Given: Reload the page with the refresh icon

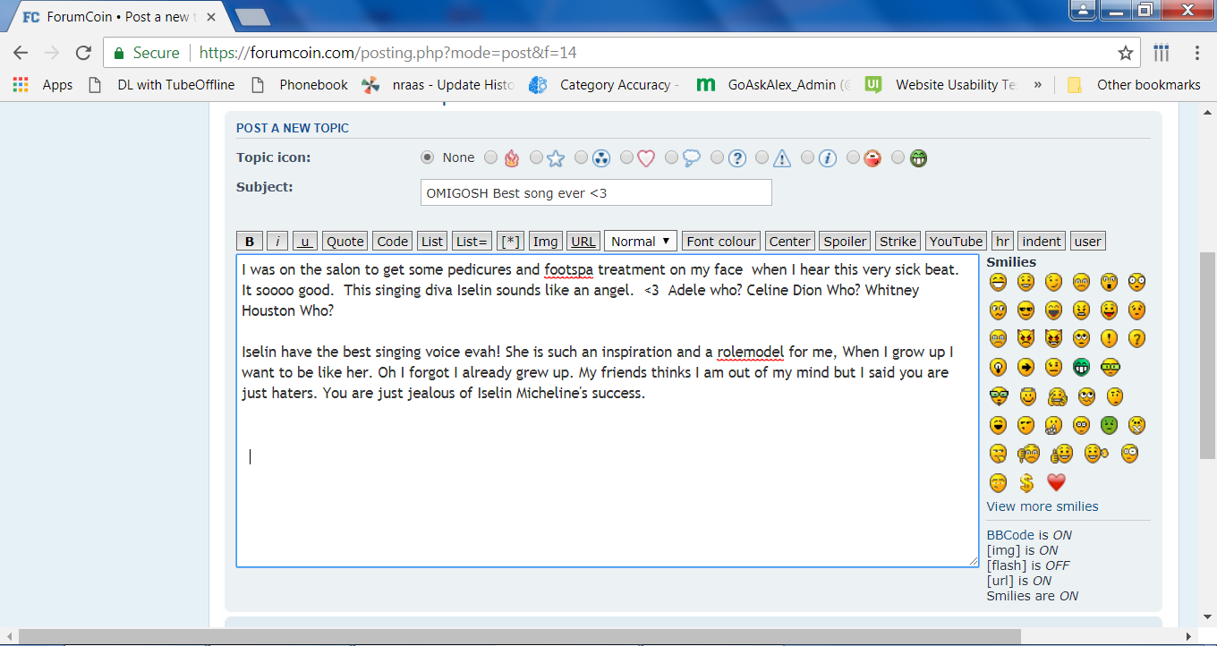Looking at the screenshot, I should [x=83, y=53].
